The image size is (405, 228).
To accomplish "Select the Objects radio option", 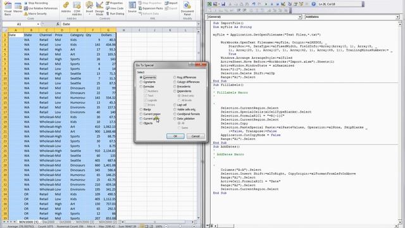I will 146,123.
